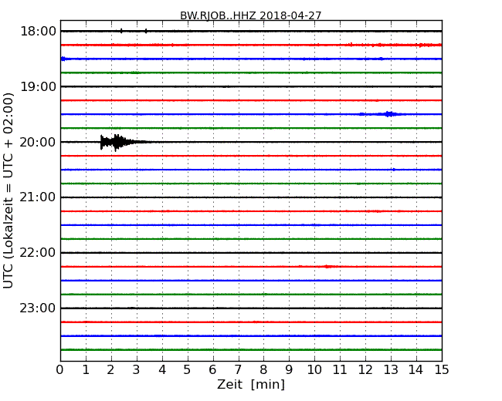
Task: Click the Zeit [min] axis label
Action: pyautogui.click(x=251, y=384)
